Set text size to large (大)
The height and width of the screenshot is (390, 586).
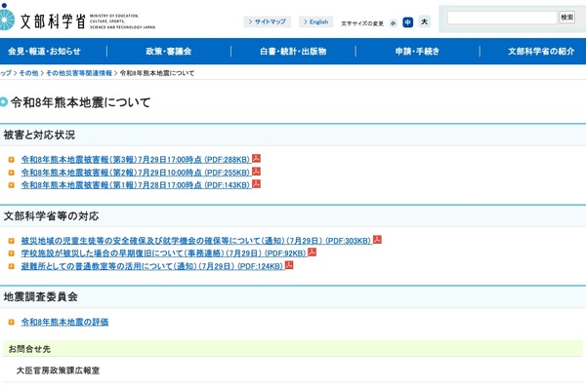(424, 21)
